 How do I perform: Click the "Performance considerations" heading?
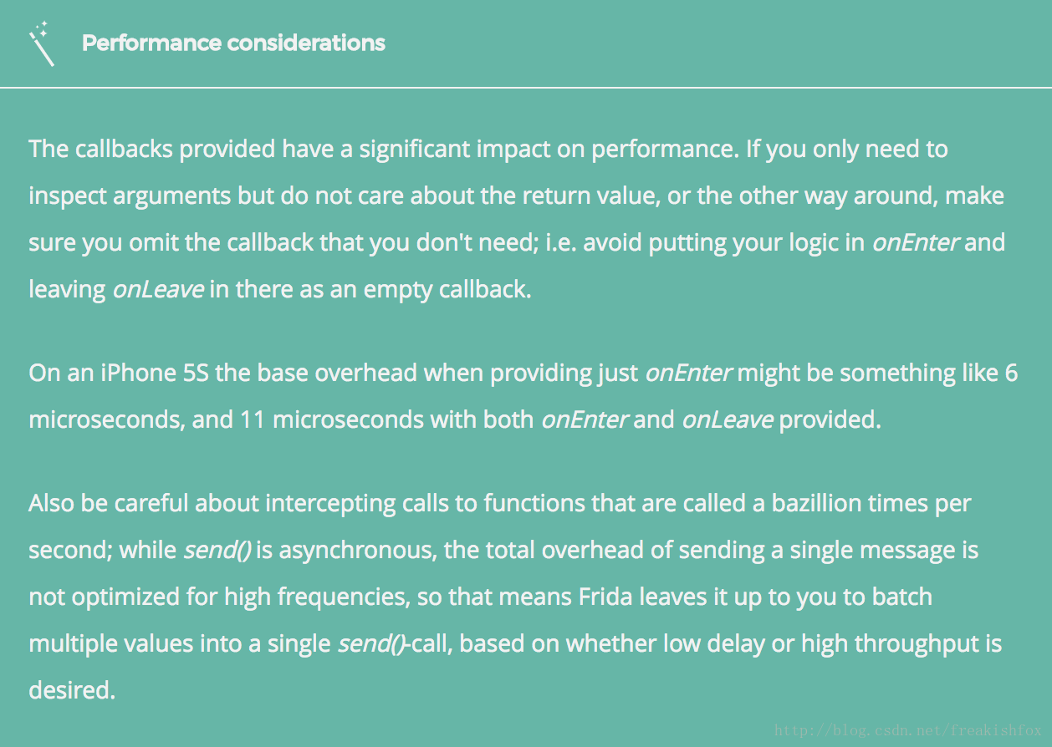coord(233,43)
